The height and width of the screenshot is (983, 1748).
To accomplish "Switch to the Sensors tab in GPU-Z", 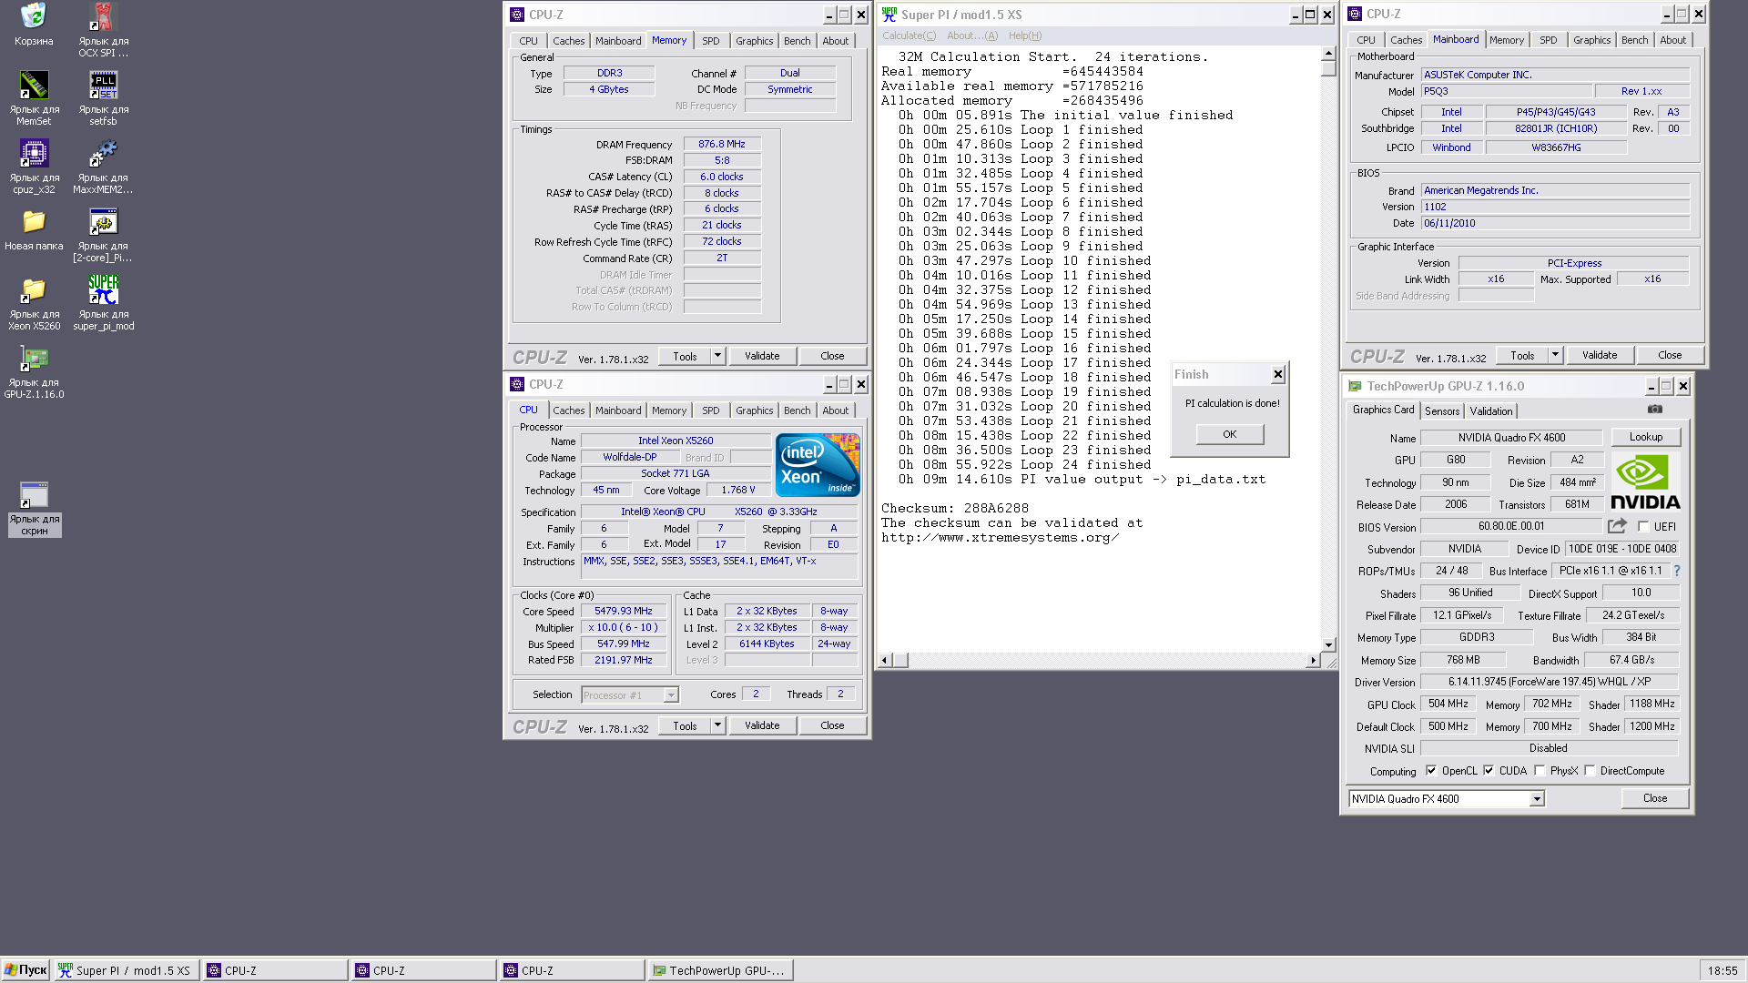I will click(x=1442, y=411).
